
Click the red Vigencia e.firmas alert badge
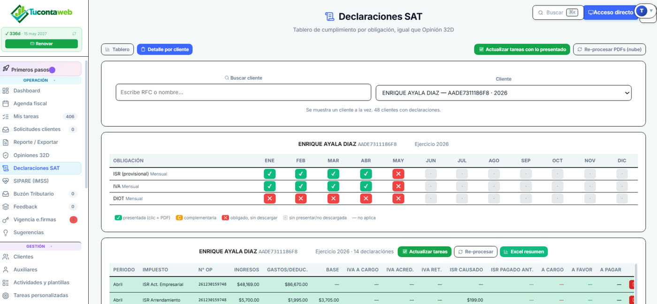73,220
